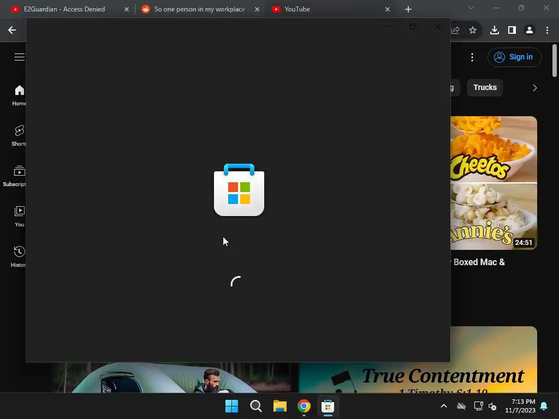Open Chrome three-dot menu
Image resolution: width=559 pixels, height=419 pixels.
point(547,31)
